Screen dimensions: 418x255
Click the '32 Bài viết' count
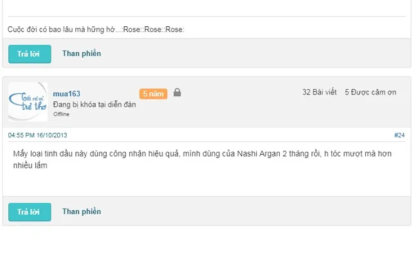point(320,92)
